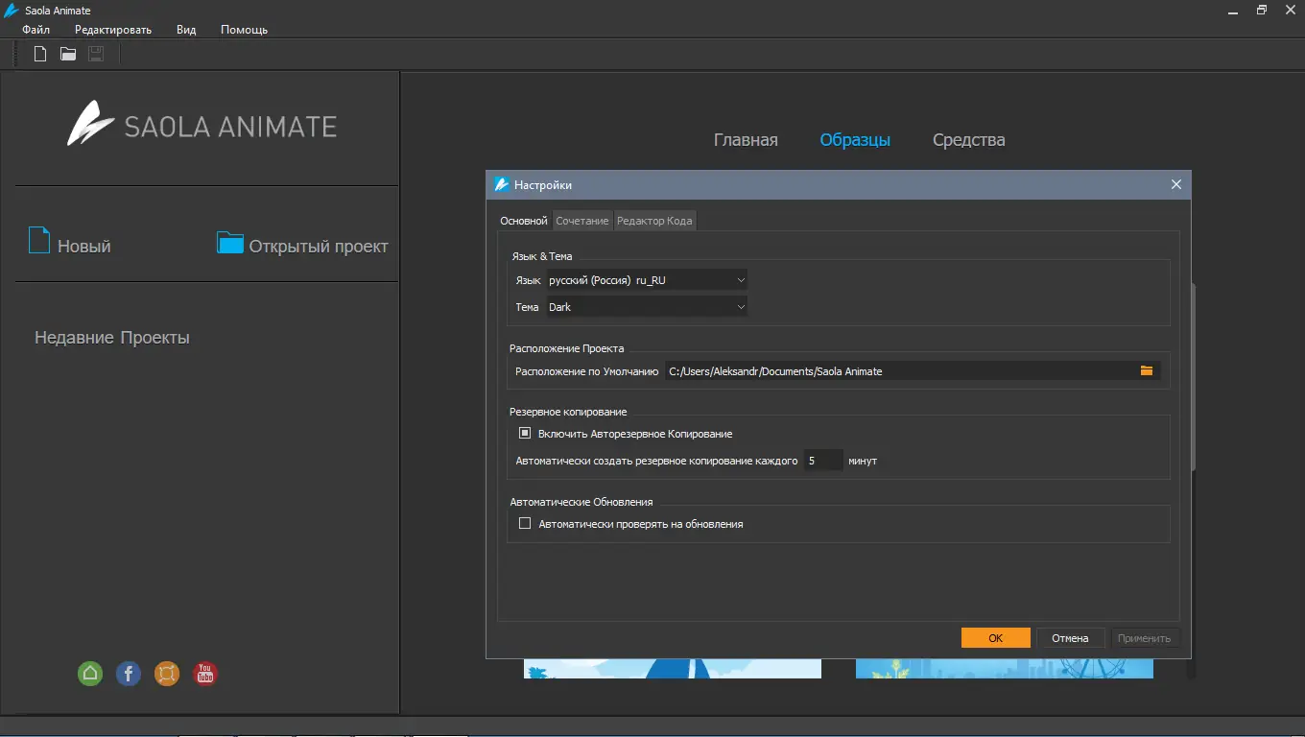Close the Настройки dialog
The width and height of the screenshot is (1305, 737).
point(1176,184)
